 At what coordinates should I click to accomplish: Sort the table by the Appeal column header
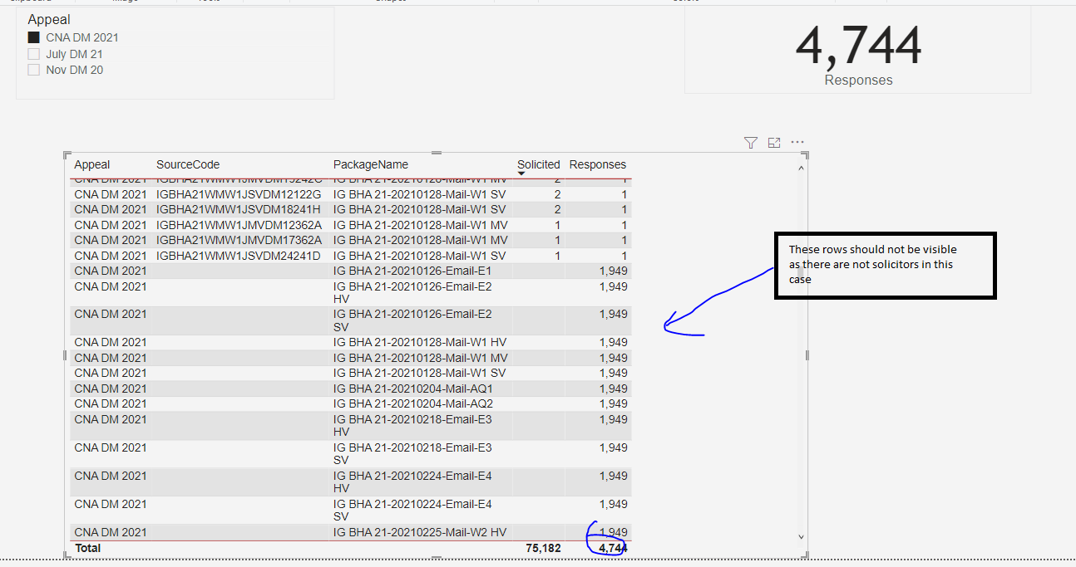(x=92, y=164)
